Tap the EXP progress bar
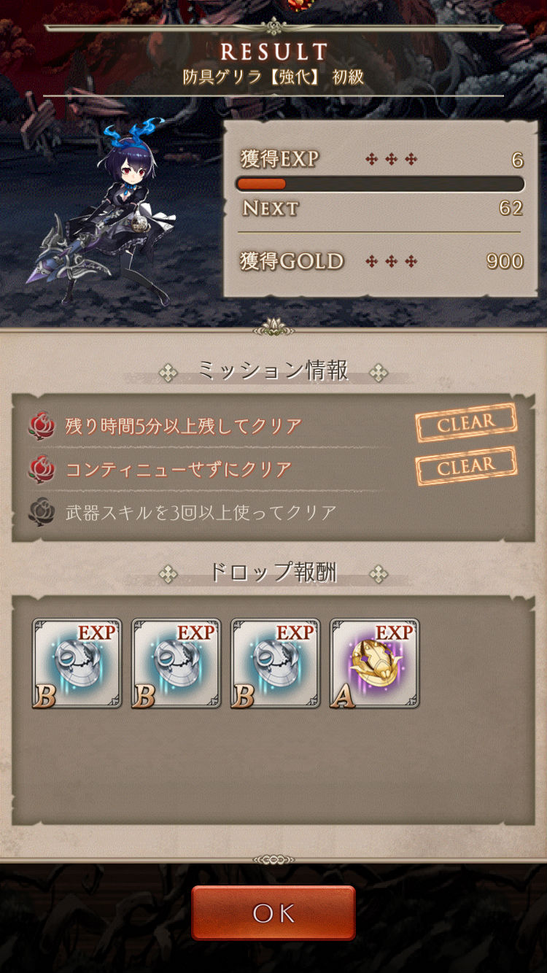Image resolution: width=547 pixels, height=973 pixels. point(380,184)
